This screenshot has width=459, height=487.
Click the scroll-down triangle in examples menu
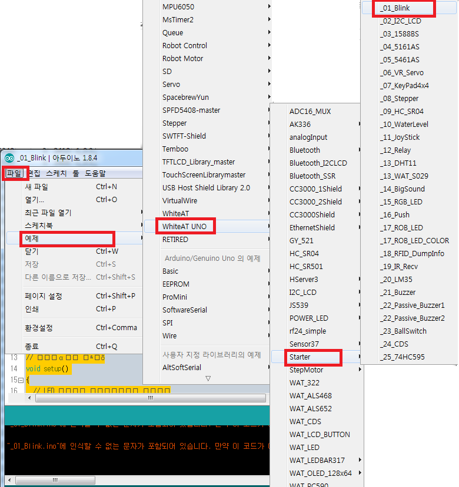(x=208, y=378)
